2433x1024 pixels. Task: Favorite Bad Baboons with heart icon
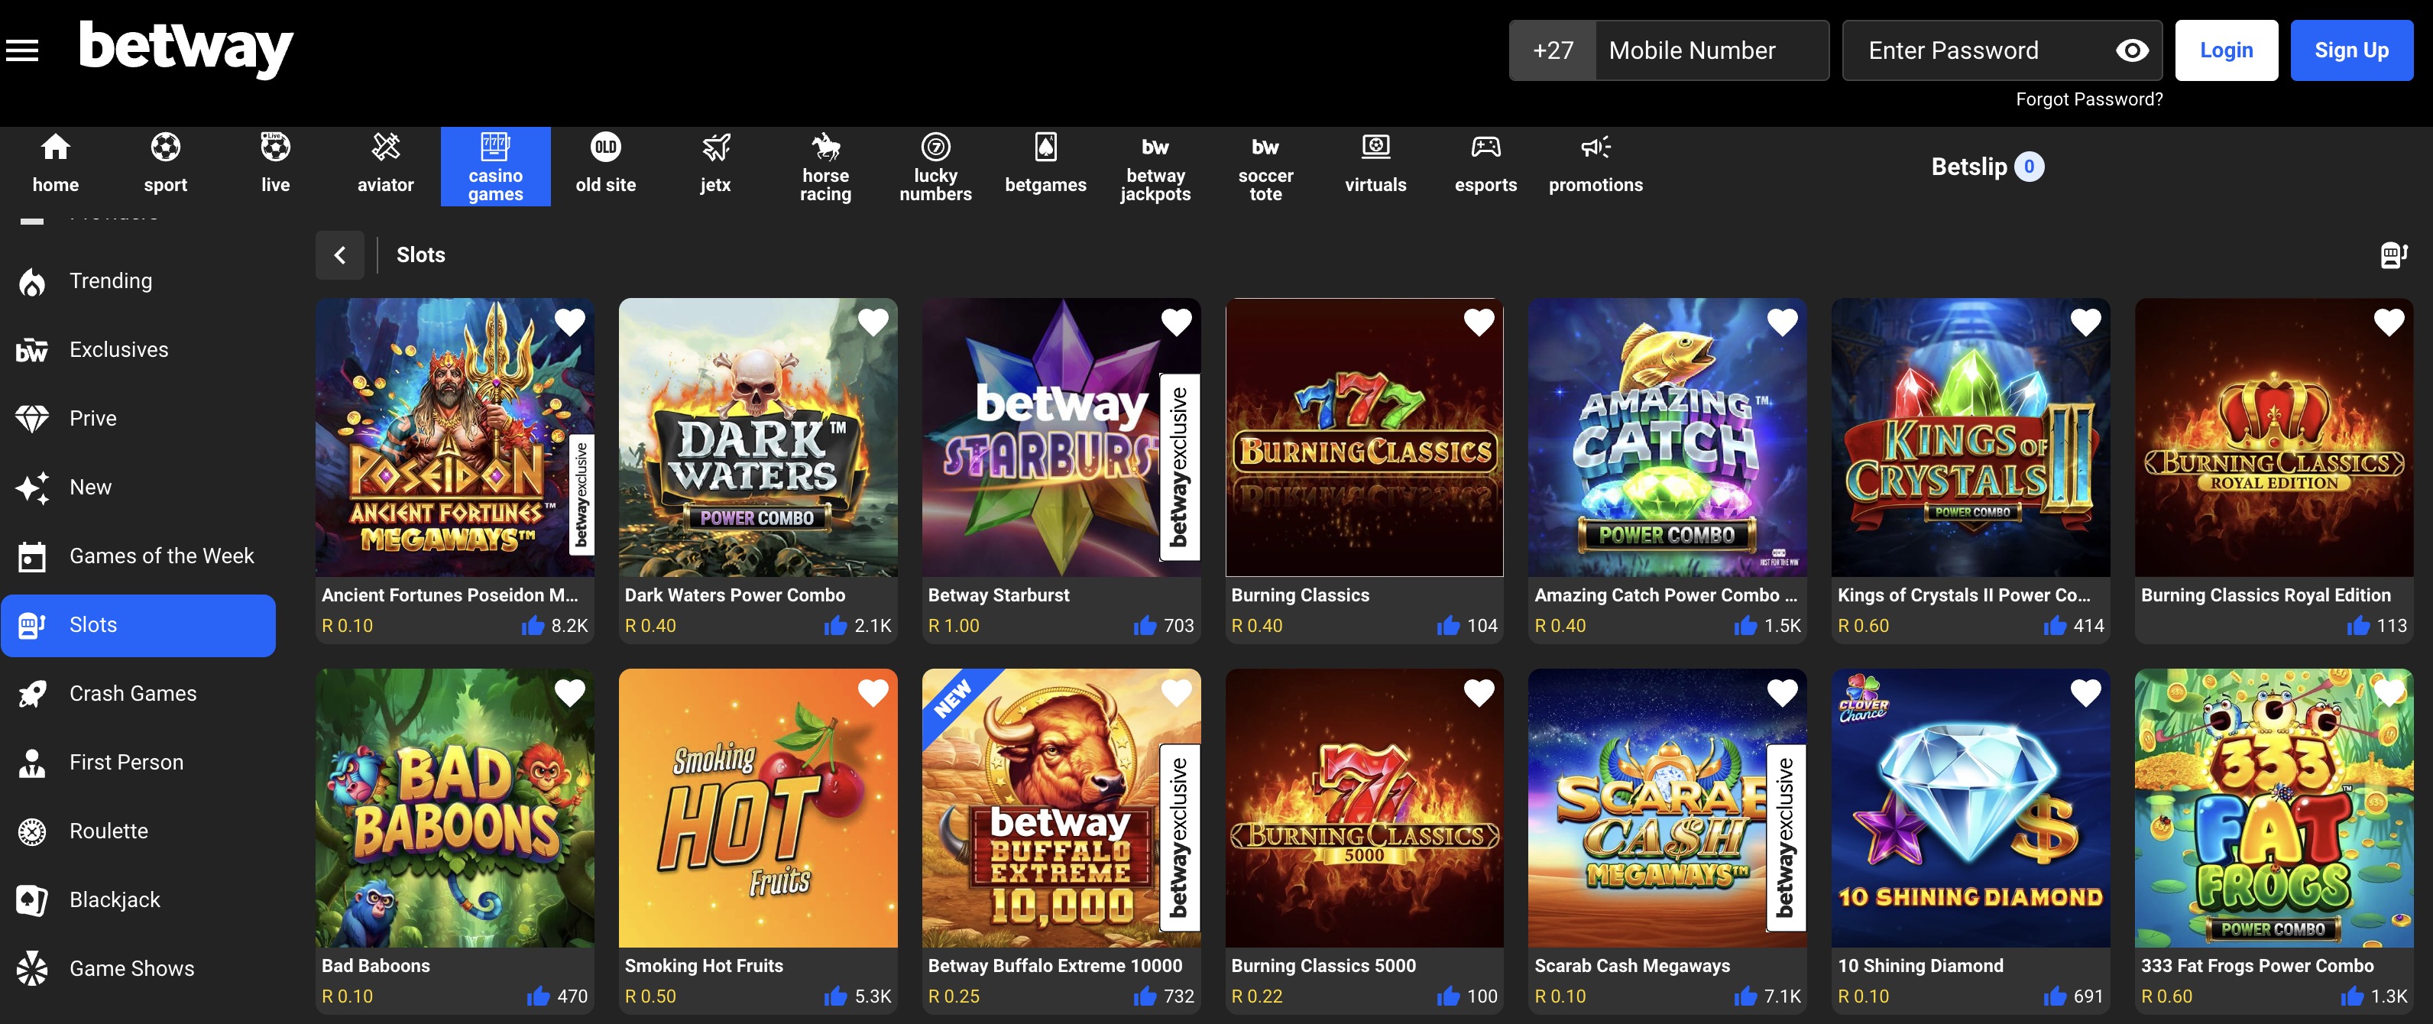click(569, 693)
